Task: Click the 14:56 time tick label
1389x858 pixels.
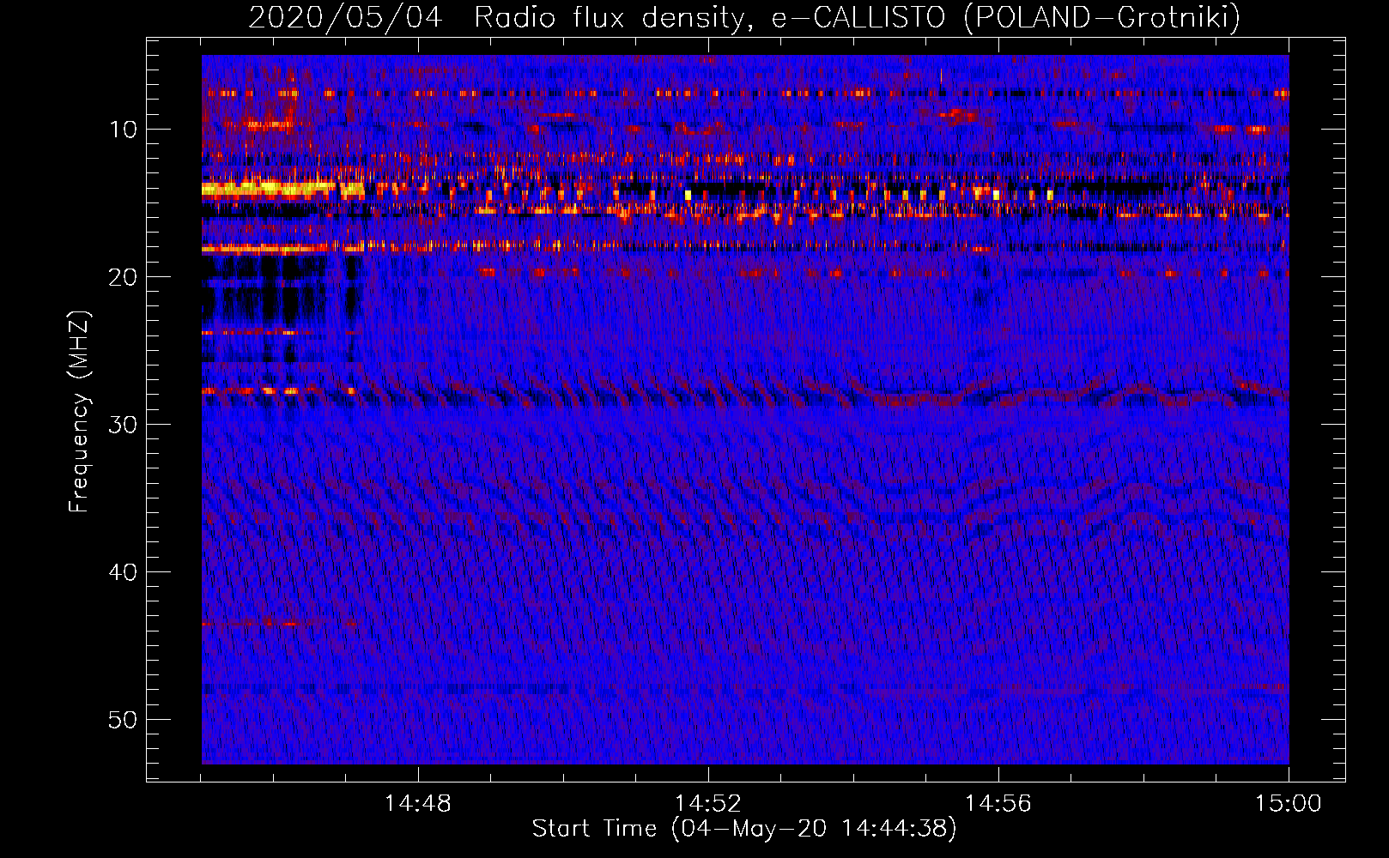Action: (x=998, y=804)
